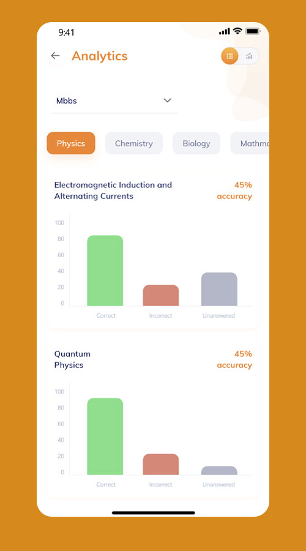
Task: Expand dropdown using chevron arrow
Action: (167, 100)
